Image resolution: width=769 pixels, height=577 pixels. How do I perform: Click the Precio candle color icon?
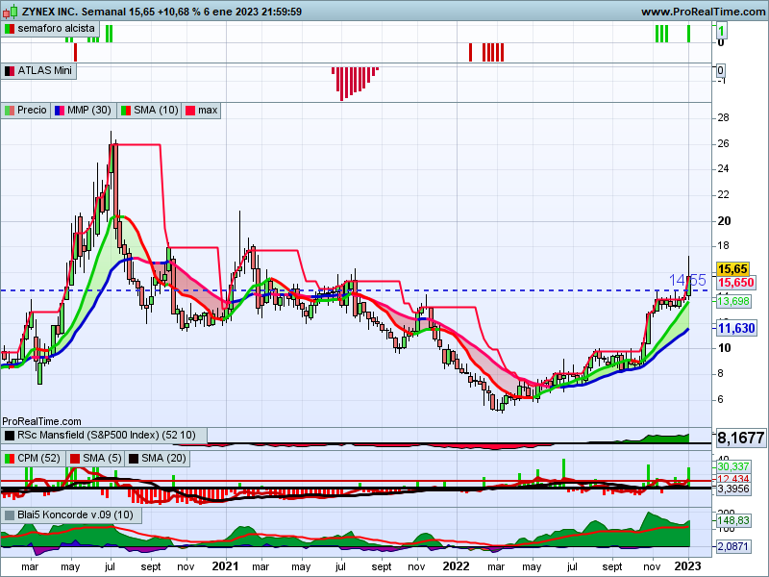pyautogui.click(x=10, y=111)
